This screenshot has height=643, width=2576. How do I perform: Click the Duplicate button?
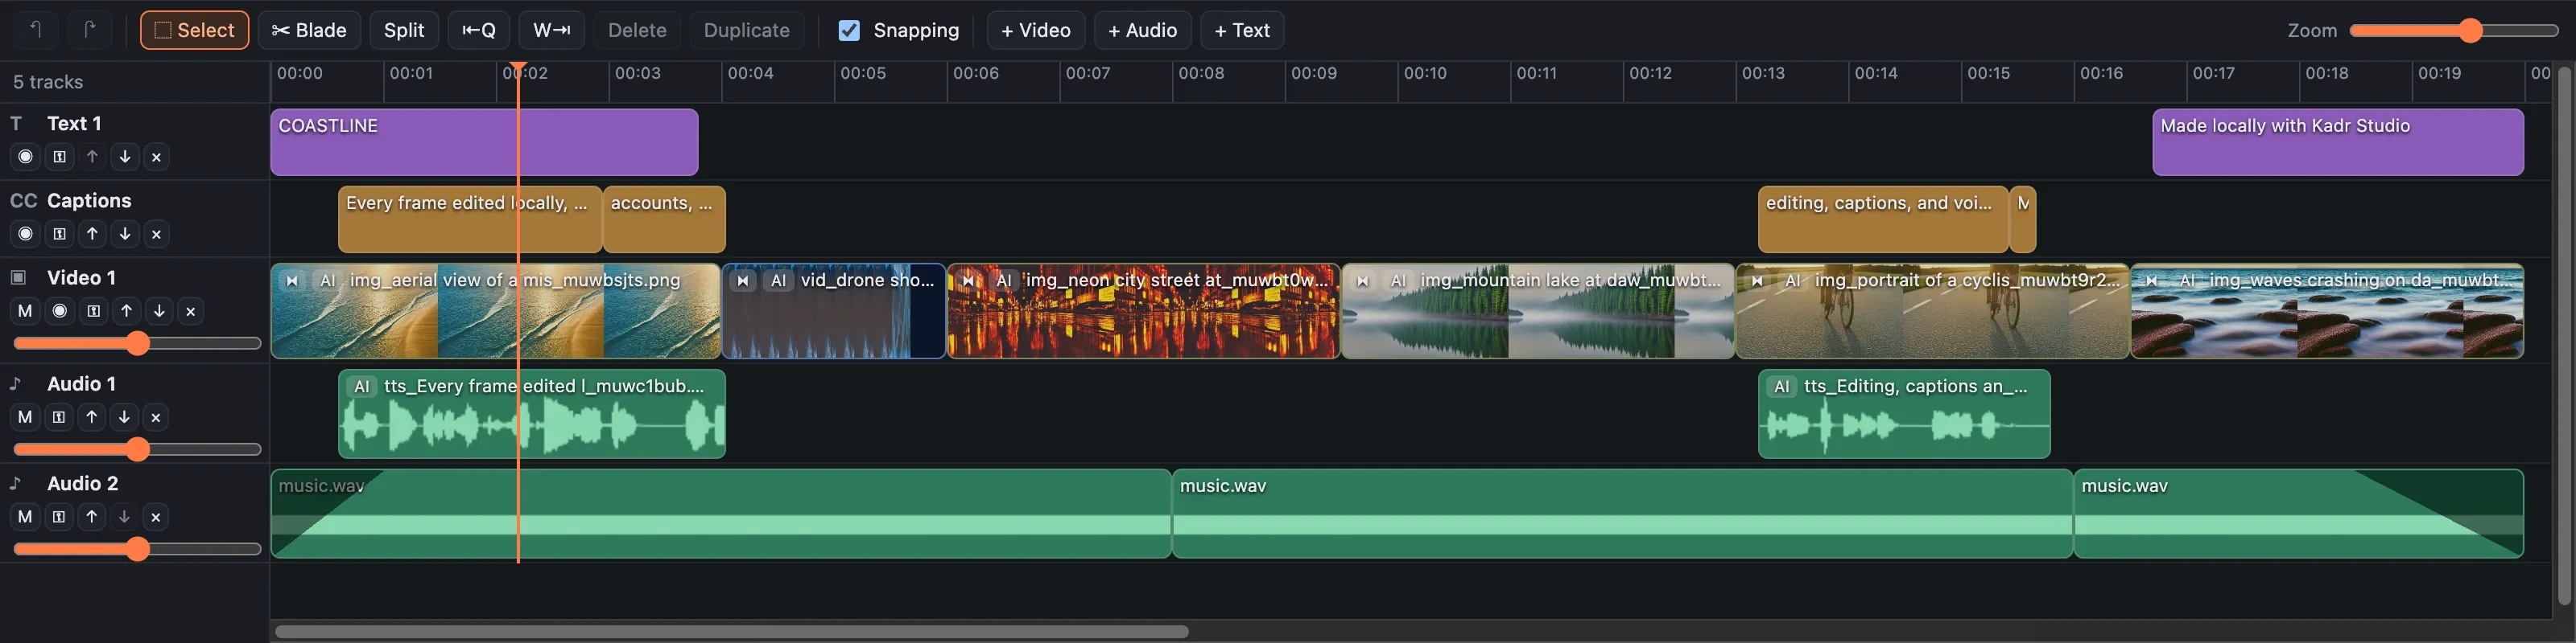click(746, 30)
